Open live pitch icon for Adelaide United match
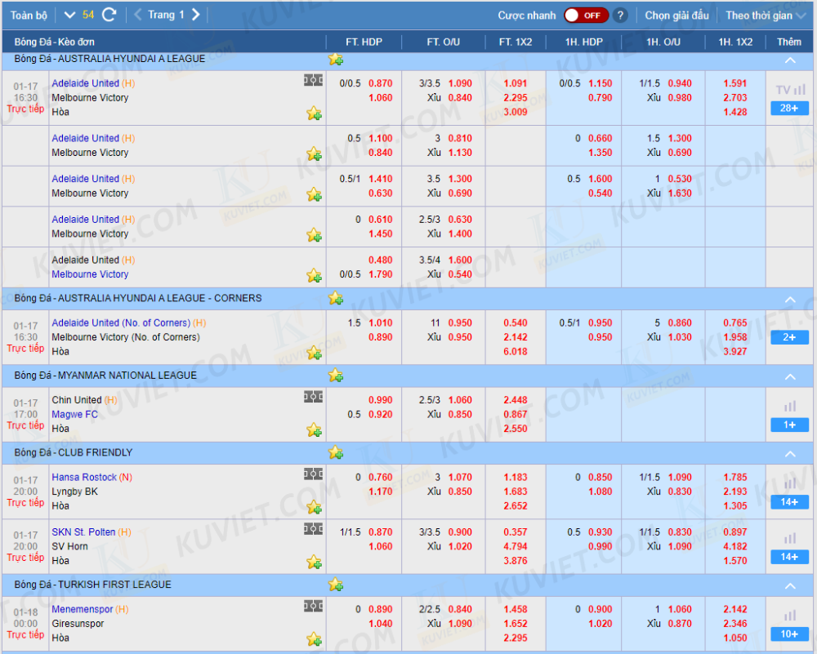Viewport: 817px width, 654px height. 313,80
